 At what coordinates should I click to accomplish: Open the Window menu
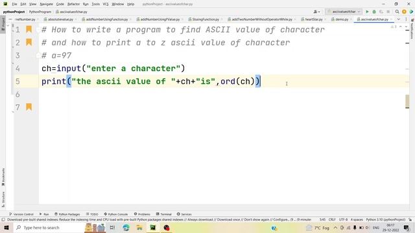[118, 4]
